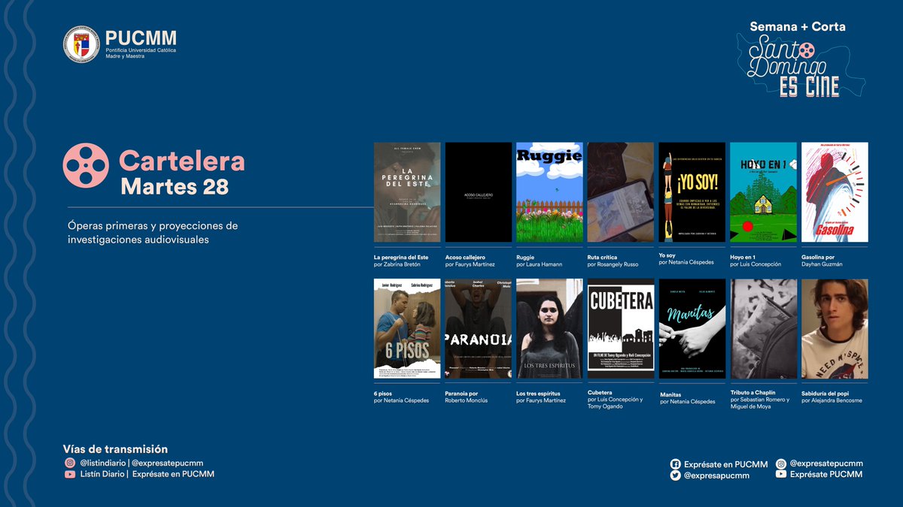Click Listín Diario | Exprésate en PUCMM text
The height and width of the screenshot is (507, 903).
147,475
